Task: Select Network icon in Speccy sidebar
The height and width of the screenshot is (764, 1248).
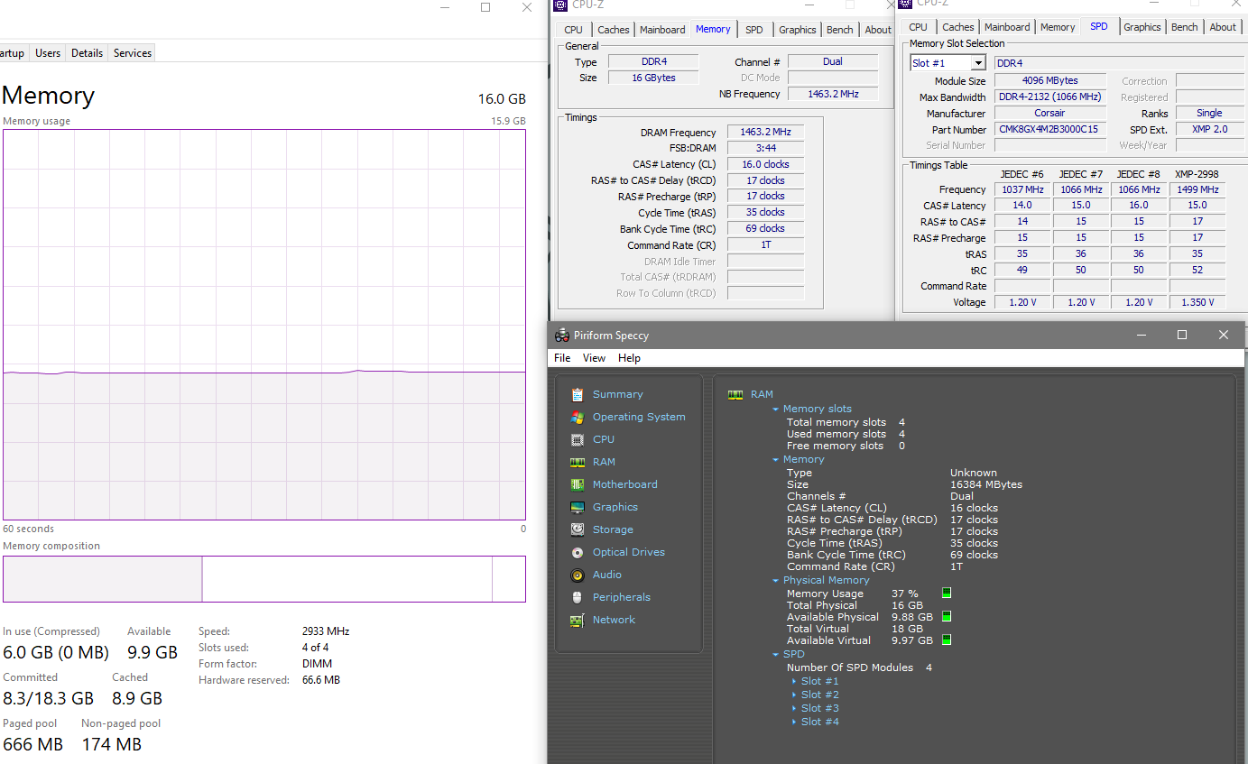Action: [x=578, y=620]
